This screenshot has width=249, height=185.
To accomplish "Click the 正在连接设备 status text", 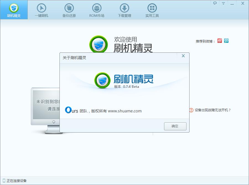I will 17,181.
